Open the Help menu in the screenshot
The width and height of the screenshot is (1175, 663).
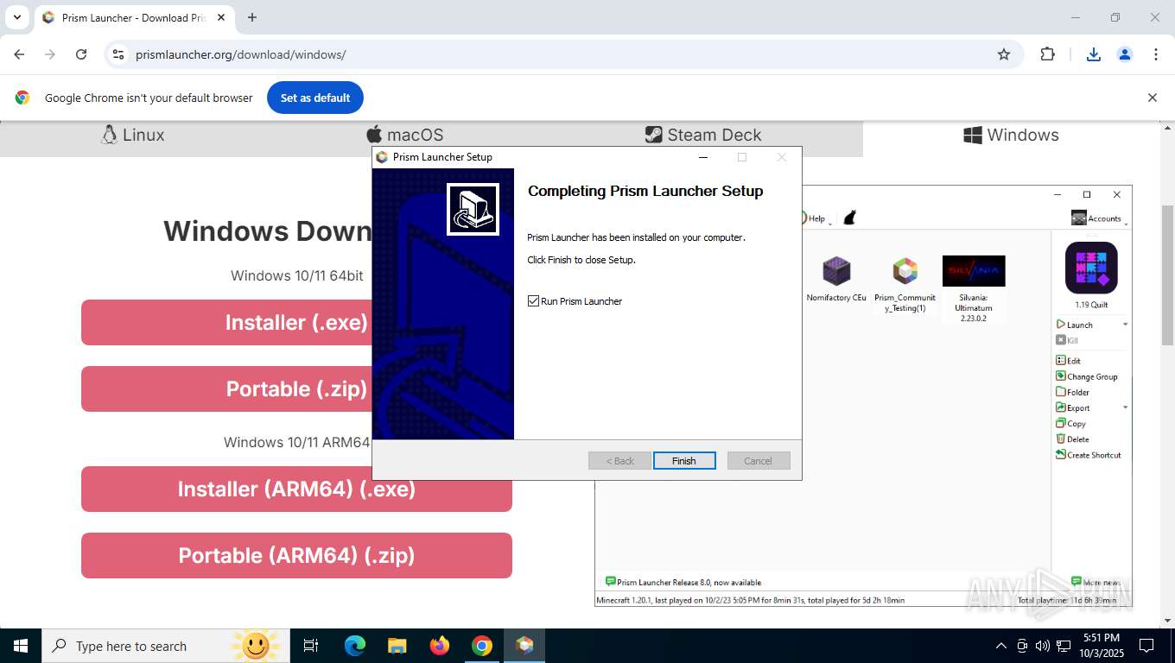tap(815, 218)
